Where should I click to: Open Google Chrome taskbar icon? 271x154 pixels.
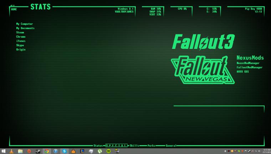(47, 151)
